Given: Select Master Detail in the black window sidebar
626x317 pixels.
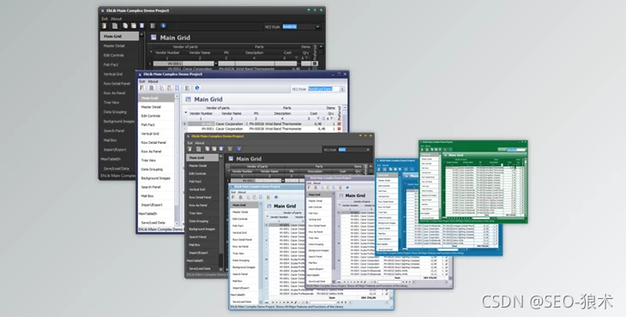Looking at the screenshot, I should point(114,46).
